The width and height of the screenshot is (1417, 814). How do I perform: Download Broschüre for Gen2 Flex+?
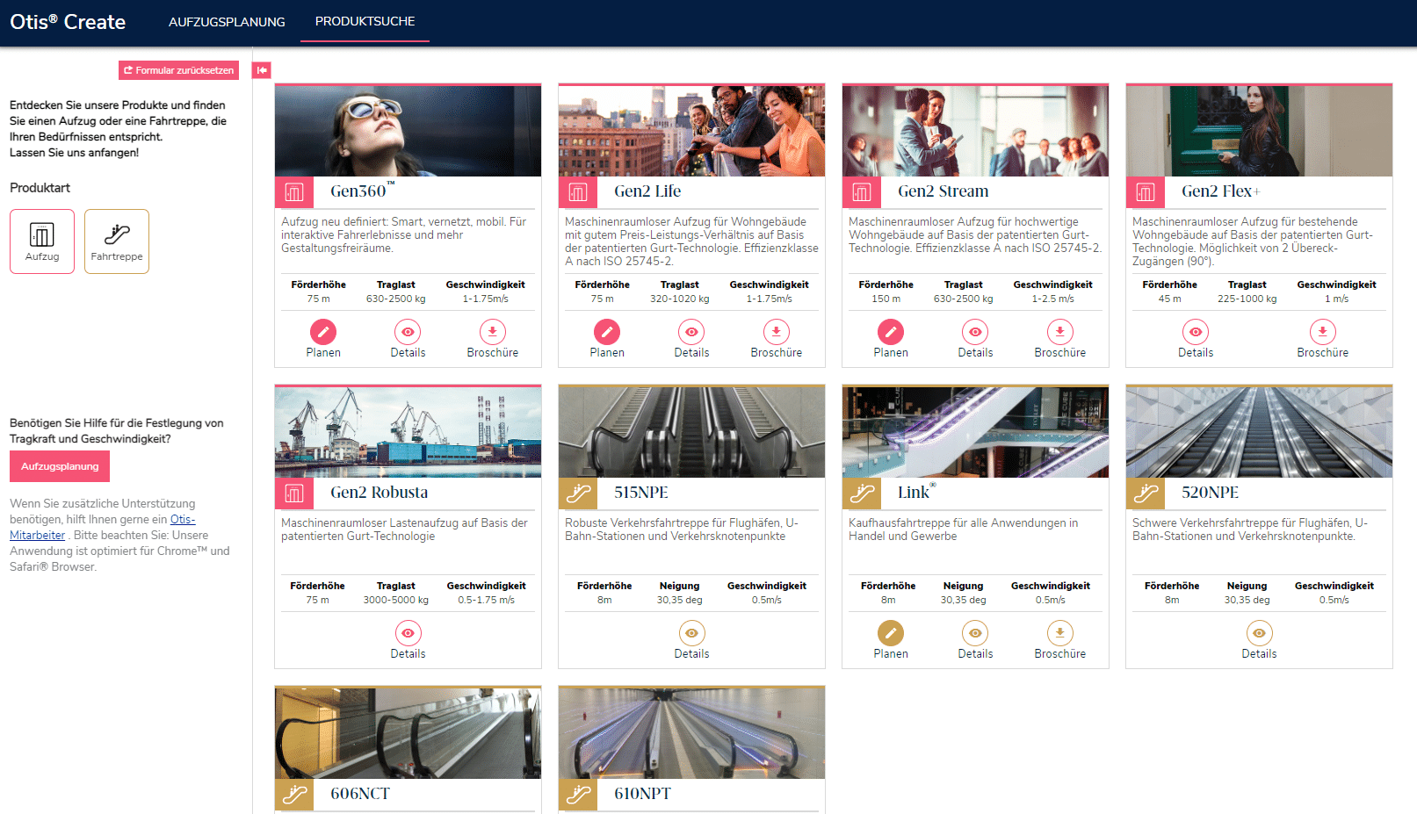point(1323,332)
